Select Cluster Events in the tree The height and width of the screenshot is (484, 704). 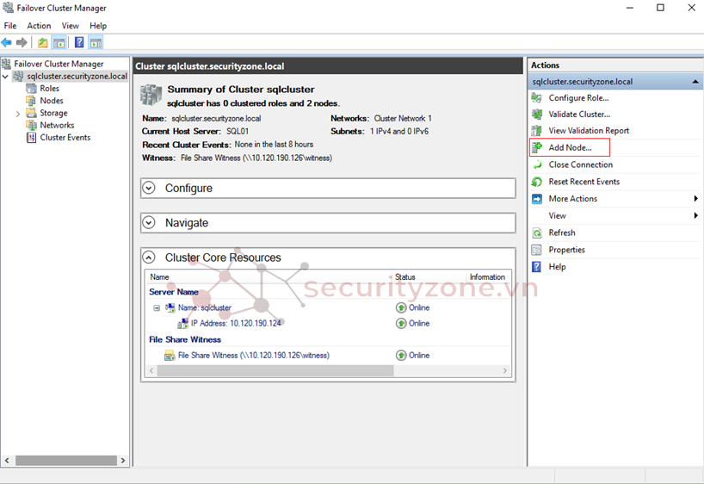pyautogui.click(x=65, y=138)
